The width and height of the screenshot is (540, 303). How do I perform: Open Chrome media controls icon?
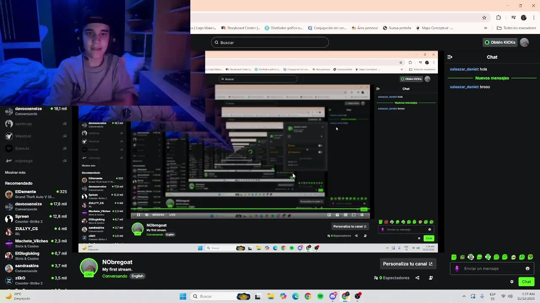click(x=513, y=18)
